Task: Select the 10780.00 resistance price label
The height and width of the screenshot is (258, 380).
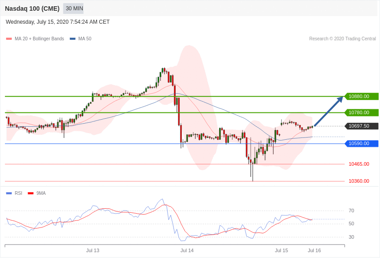Action: pyautogui.click(x=362, y=112)
